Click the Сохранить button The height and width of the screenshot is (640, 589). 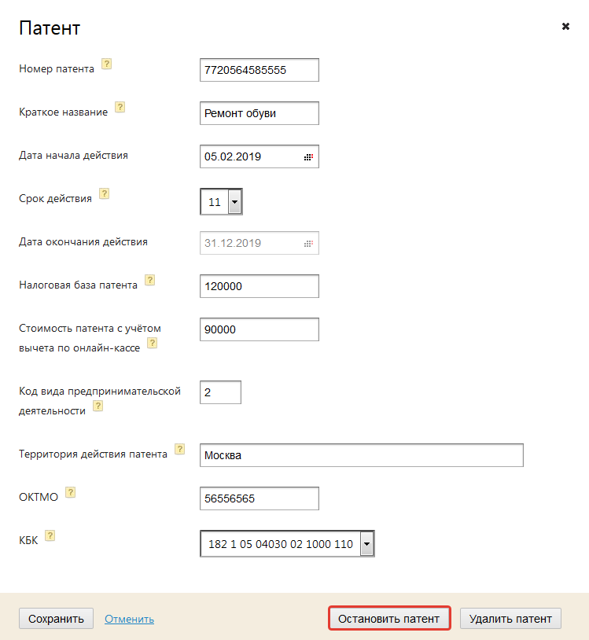pyautogui.click(x=56, y=619)
